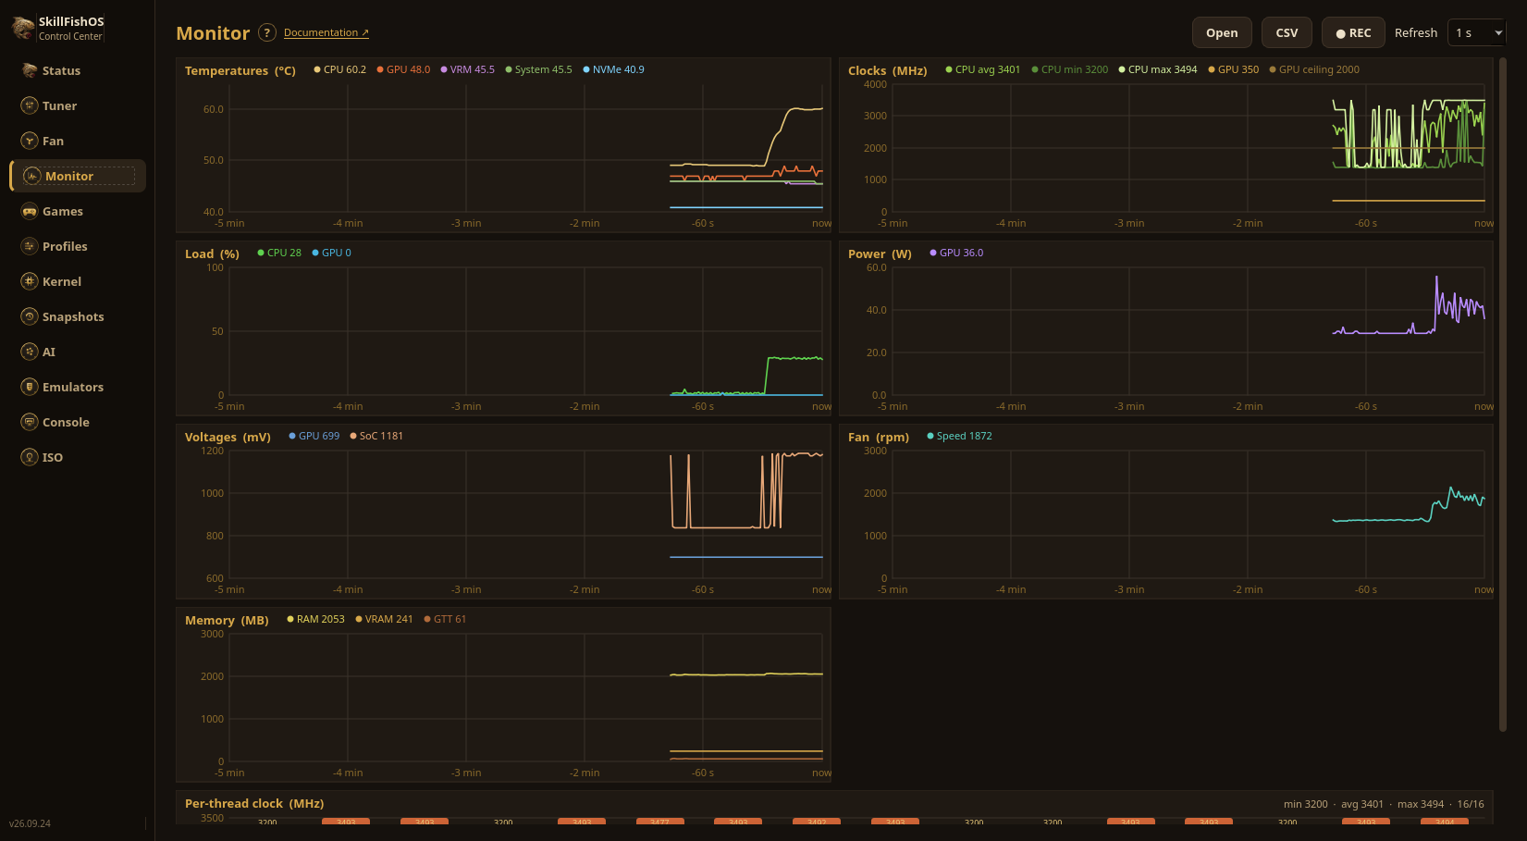Open the Tuner sidebar icon

pyautogui.click(x=30, y=105)
